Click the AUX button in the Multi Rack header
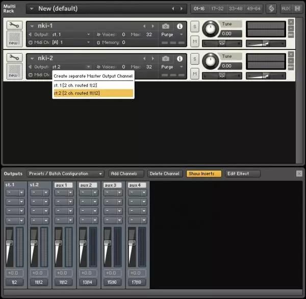This screenshot has width=306, height=299. click(286, 9)
